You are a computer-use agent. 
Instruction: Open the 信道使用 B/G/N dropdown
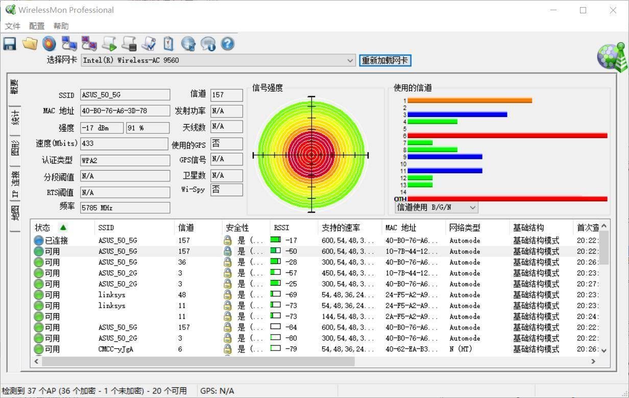(x=473, y=207)
